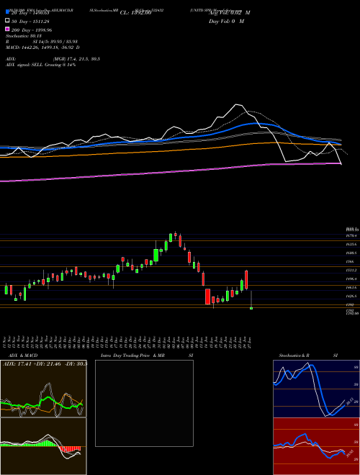Click the blue Stochastics chart panel
The width and height of the screenshot is (360, 475).
tap(316, 389)
